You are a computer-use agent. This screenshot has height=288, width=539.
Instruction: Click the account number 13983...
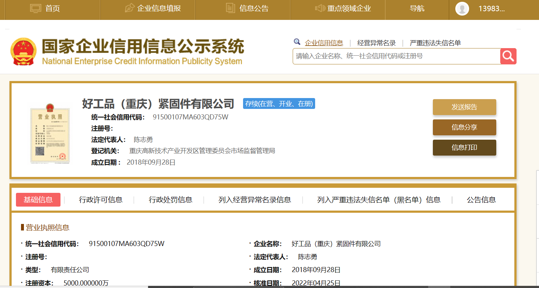click(x=492, y=8)
